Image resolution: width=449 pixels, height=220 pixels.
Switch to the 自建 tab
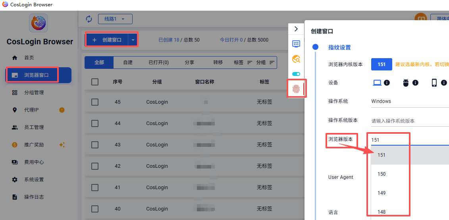(128, 62)
